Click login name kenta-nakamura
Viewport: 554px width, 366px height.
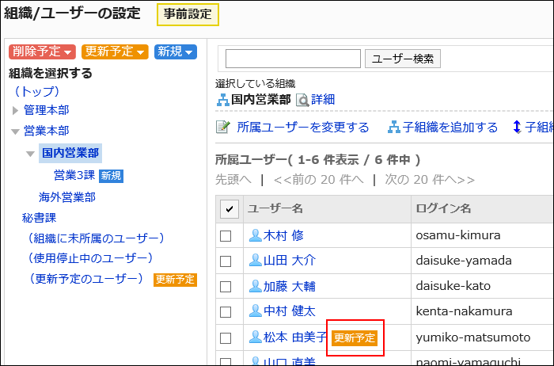464,311
